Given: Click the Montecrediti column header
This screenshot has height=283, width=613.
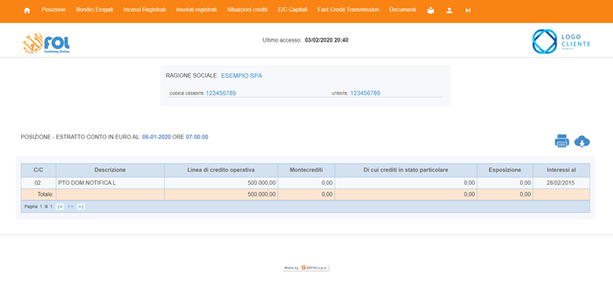Looking at the screenshot, I should 306,170.
